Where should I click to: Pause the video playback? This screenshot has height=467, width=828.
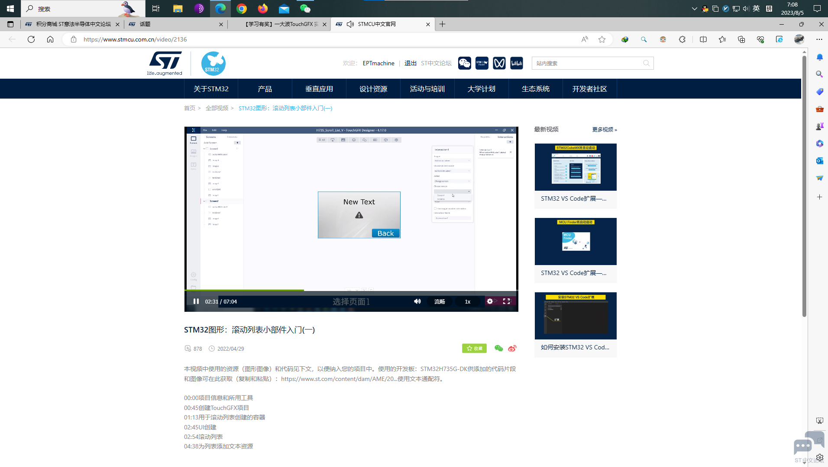point(196,301)
